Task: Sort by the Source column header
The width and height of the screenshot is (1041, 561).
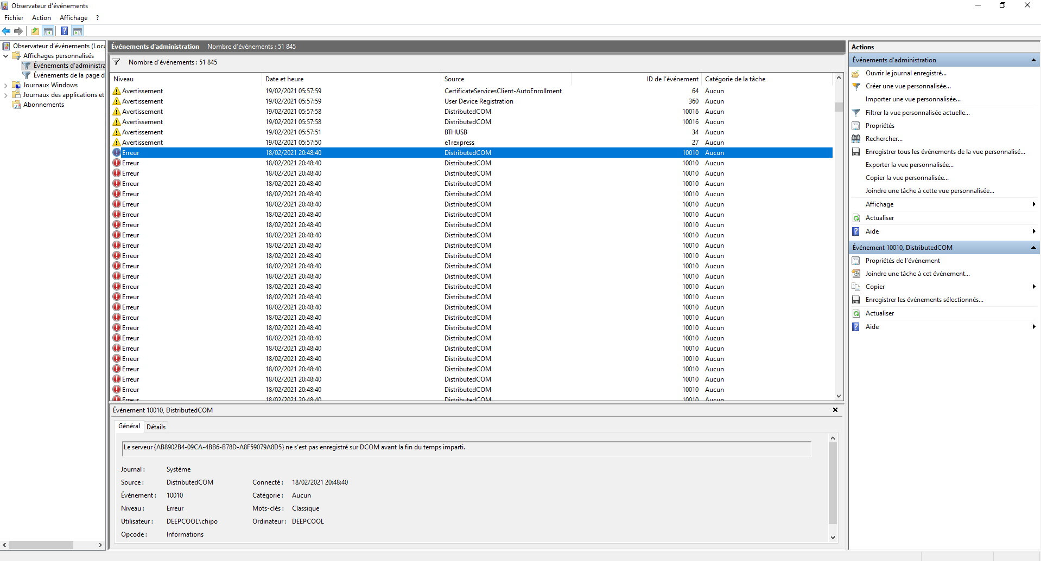Action: click(506, 79)
